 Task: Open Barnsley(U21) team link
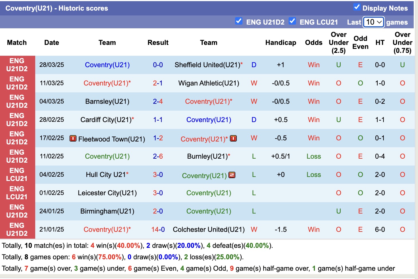(x=107, y=101)
